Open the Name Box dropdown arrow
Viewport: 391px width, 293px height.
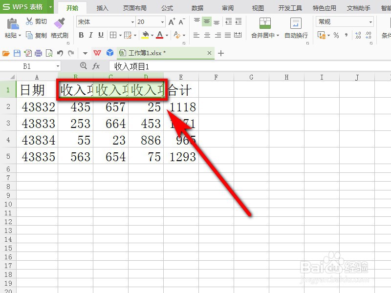(x=58, y=66)
